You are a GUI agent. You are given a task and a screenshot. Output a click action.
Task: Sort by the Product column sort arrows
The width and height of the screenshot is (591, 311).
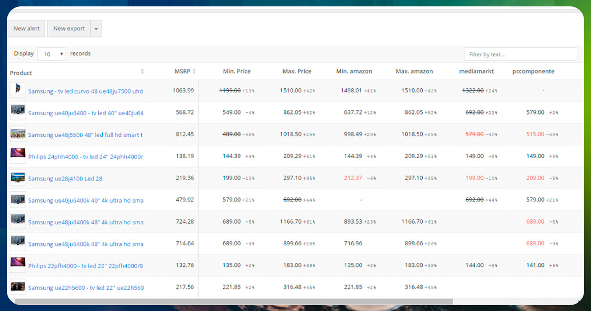143,72
